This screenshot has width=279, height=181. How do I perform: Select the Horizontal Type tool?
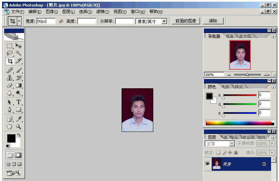tap(19, 102)
